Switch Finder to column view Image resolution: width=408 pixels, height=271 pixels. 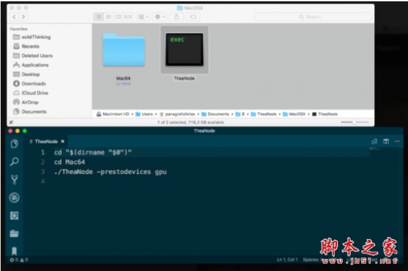118,17
